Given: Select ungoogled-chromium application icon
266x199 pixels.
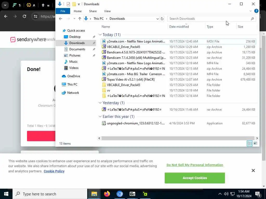Looking at the screenshot, I should pos(104,123).
